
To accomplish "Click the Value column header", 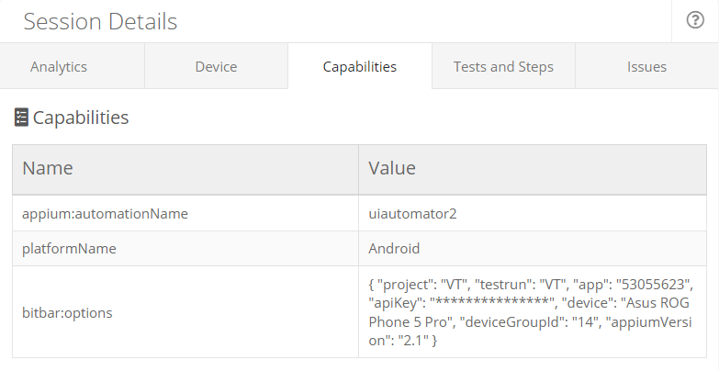I will [392, 169].
